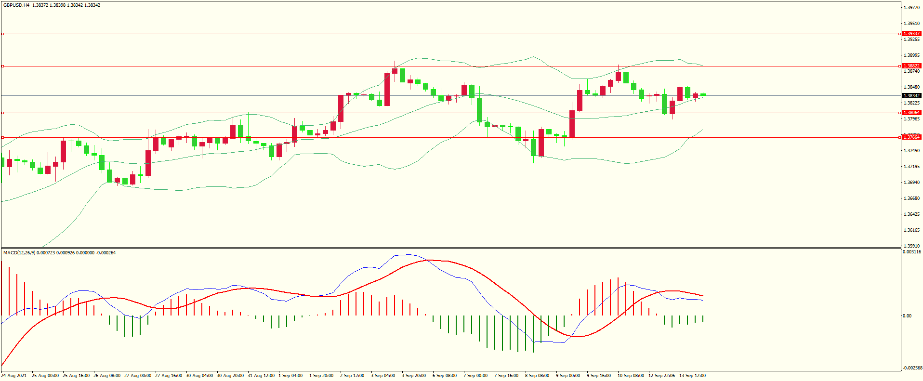Click the 1.39510 price axis label
This screenshot has height=381, width=923.
[911, 24]
